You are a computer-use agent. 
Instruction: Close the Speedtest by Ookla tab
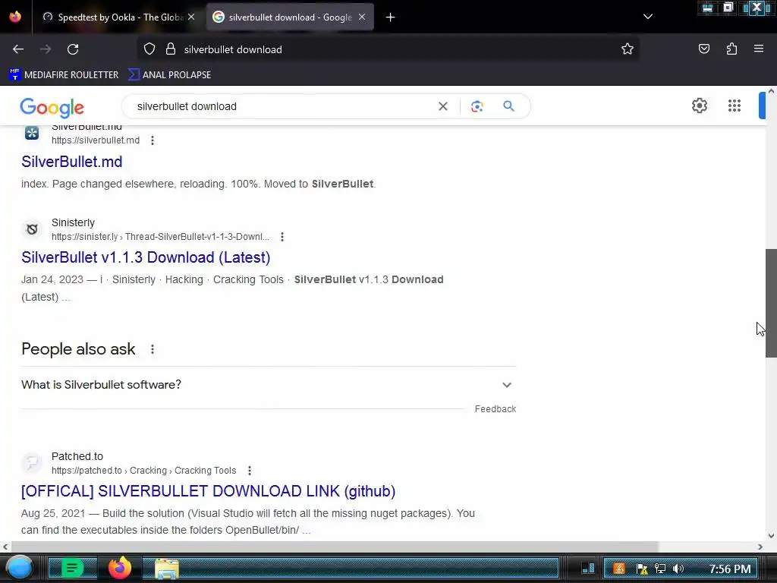pyautogui.click(x=191, y=17)
